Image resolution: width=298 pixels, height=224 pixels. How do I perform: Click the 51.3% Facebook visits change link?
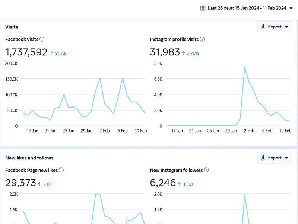(60, 53)
